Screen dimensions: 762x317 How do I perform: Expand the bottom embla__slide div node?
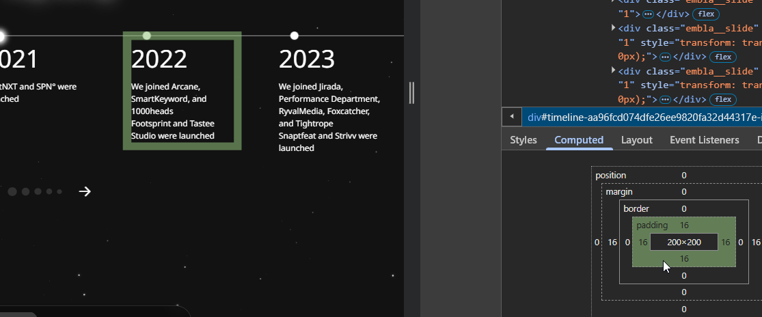click(x=613, y=71)
